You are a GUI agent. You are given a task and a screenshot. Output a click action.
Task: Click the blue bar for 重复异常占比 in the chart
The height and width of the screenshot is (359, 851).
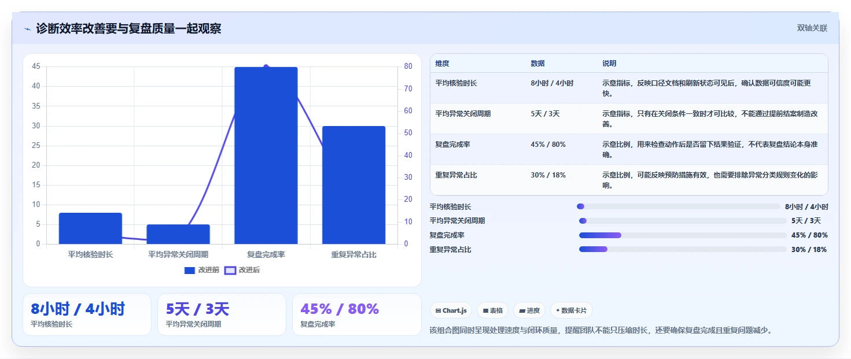point(353,185)
